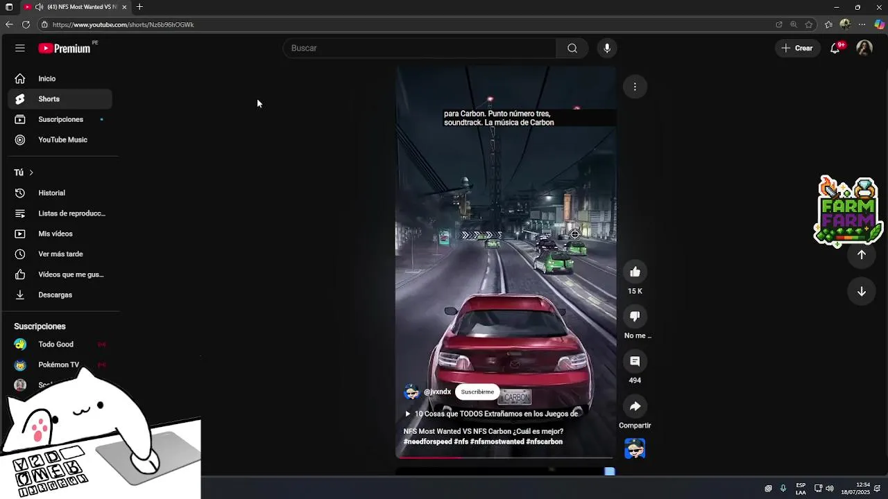Screen dimensions: 888x499
Task: Click the Buscar search input field
Action: (420, 48)
